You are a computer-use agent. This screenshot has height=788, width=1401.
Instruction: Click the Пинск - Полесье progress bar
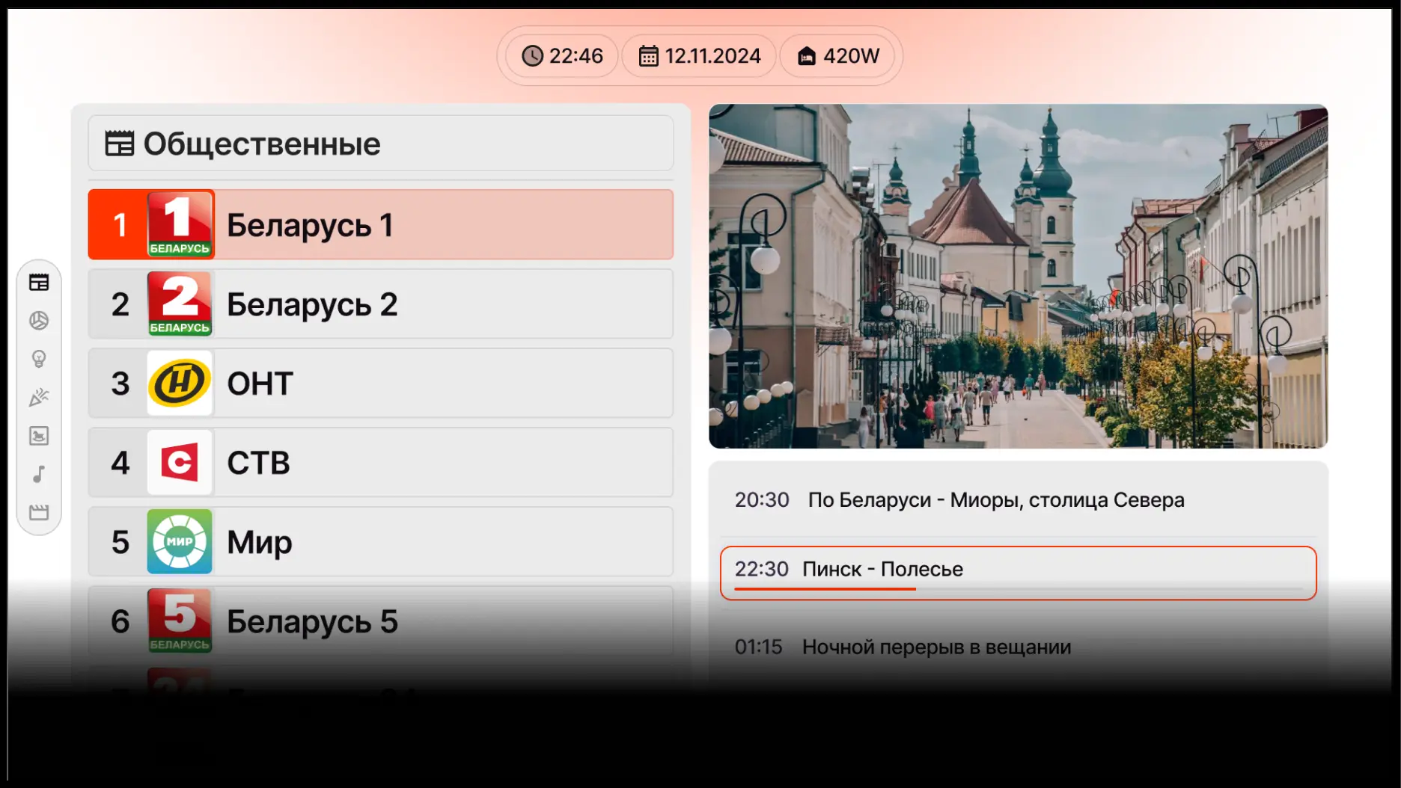(x=1018, y=589)
